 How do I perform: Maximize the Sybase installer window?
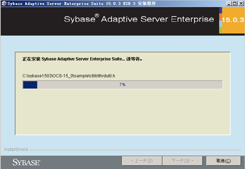pyautogui.click(x=235, y=4)
